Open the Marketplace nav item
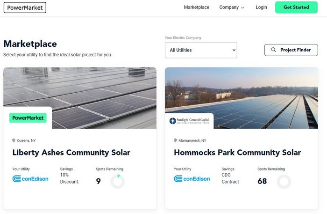The width and height of the screenshot is (327, 214). click(x=197, y=7)
